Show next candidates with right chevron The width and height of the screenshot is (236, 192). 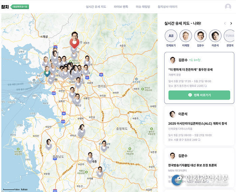(x=231, y=24)
